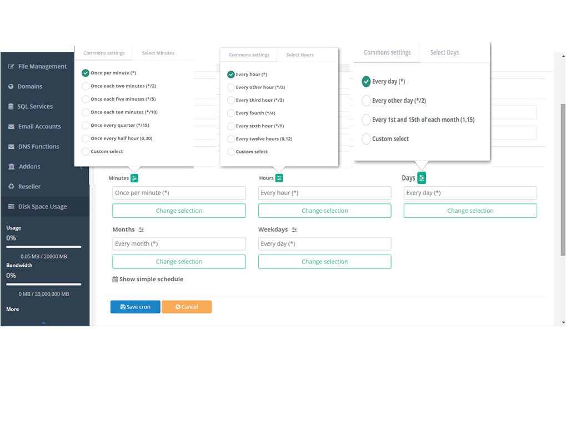
Task: Cancel the cron job form
Action: coord(187,307)
